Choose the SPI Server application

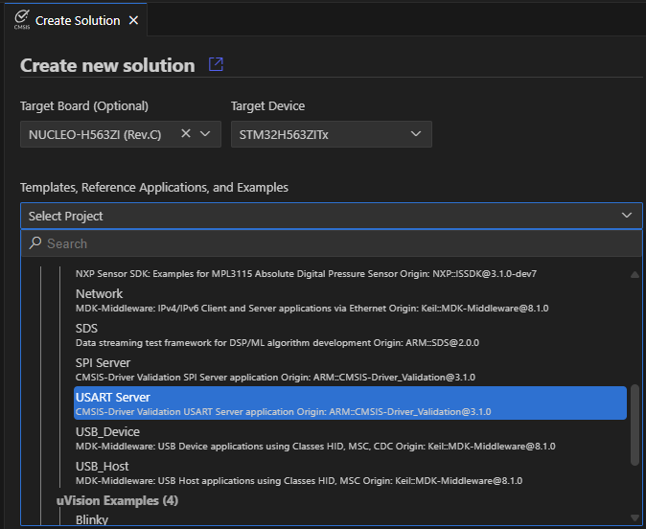[103, 363]
